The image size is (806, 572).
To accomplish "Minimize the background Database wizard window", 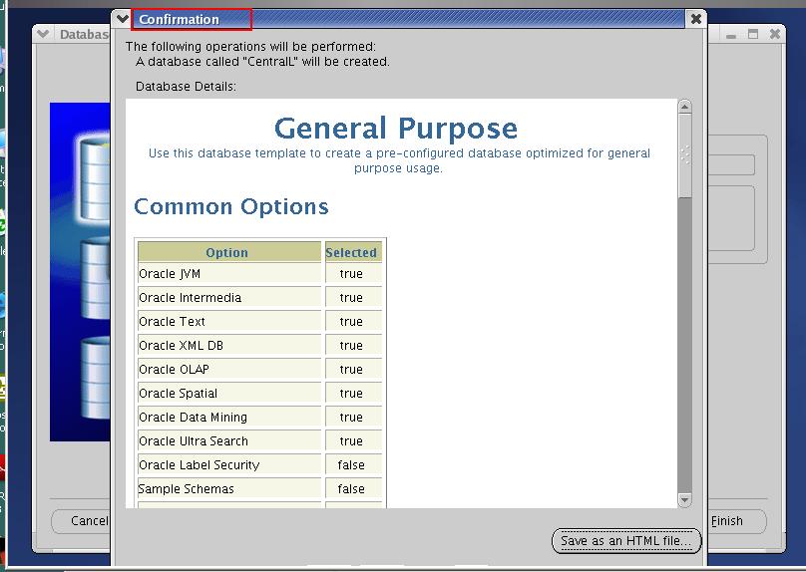I will [731, 34].
